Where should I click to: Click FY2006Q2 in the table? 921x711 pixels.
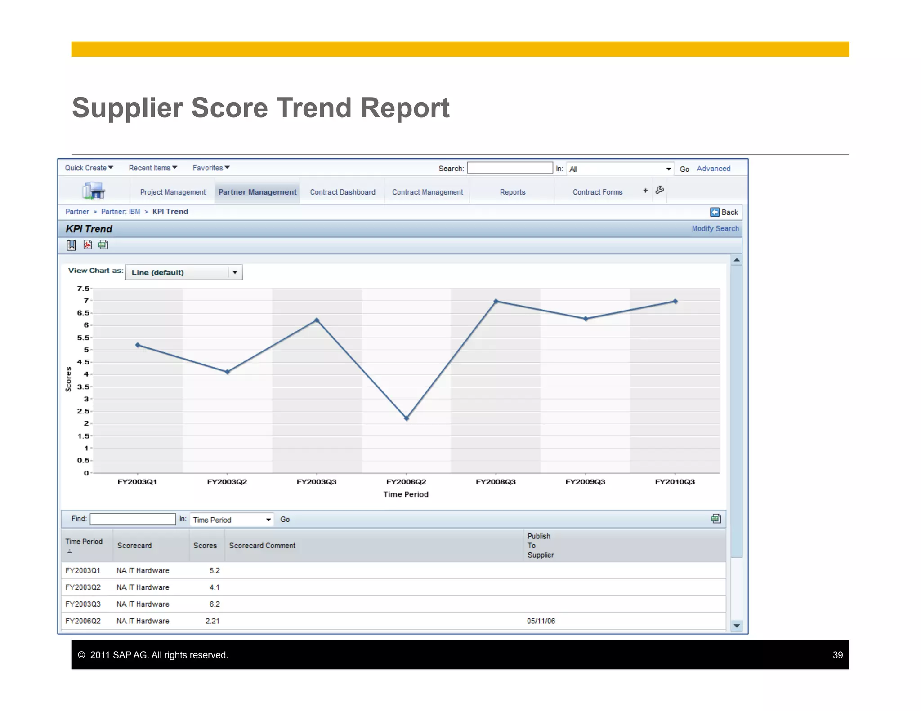83,621
